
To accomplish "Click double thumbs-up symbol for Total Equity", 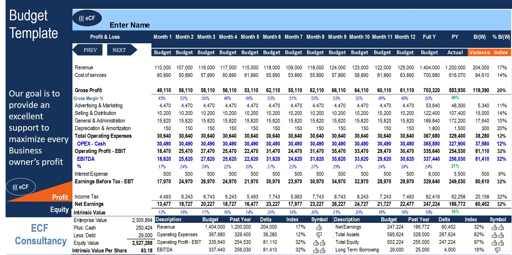I will pos(498,243).
